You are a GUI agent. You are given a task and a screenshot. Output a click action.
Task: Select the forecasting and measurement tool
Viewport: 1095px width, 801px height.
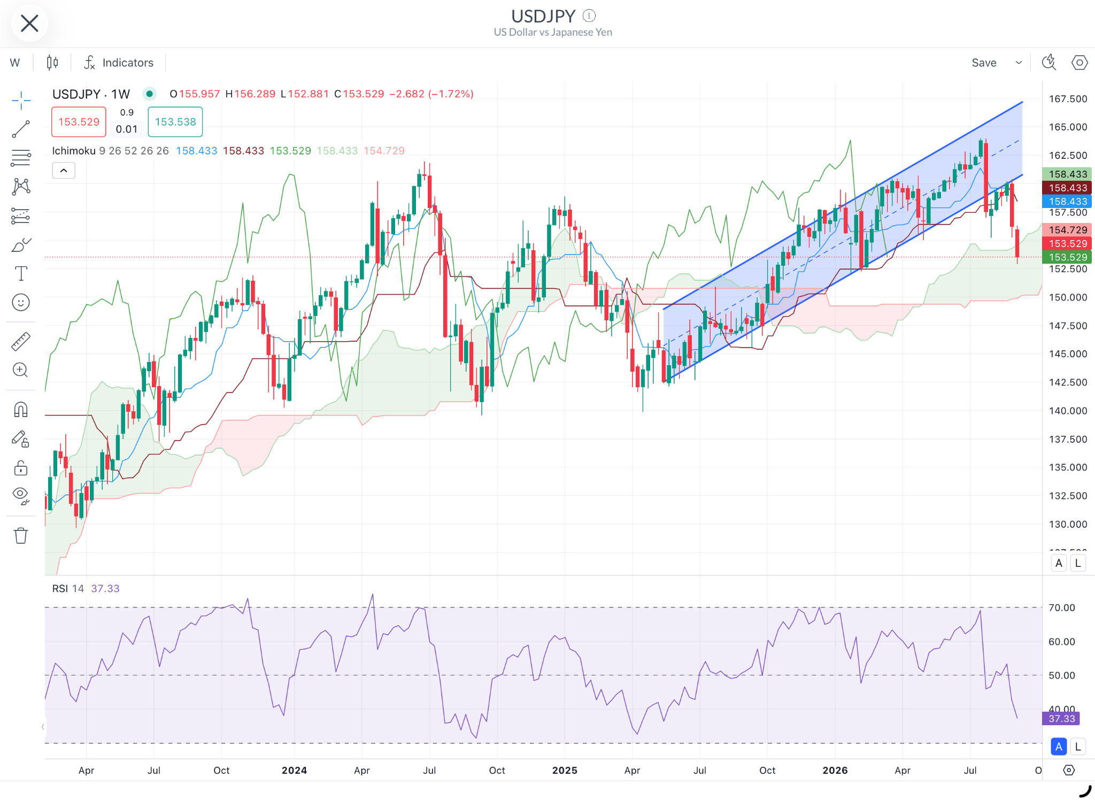click(x=21, y=215)
